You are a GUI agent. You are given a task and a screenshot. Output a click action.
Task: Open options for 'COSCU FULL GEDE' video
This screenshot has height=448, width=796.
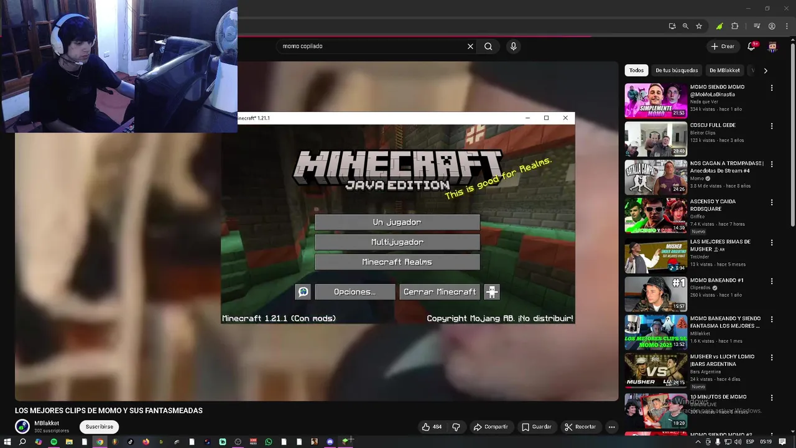pos(772,126)
